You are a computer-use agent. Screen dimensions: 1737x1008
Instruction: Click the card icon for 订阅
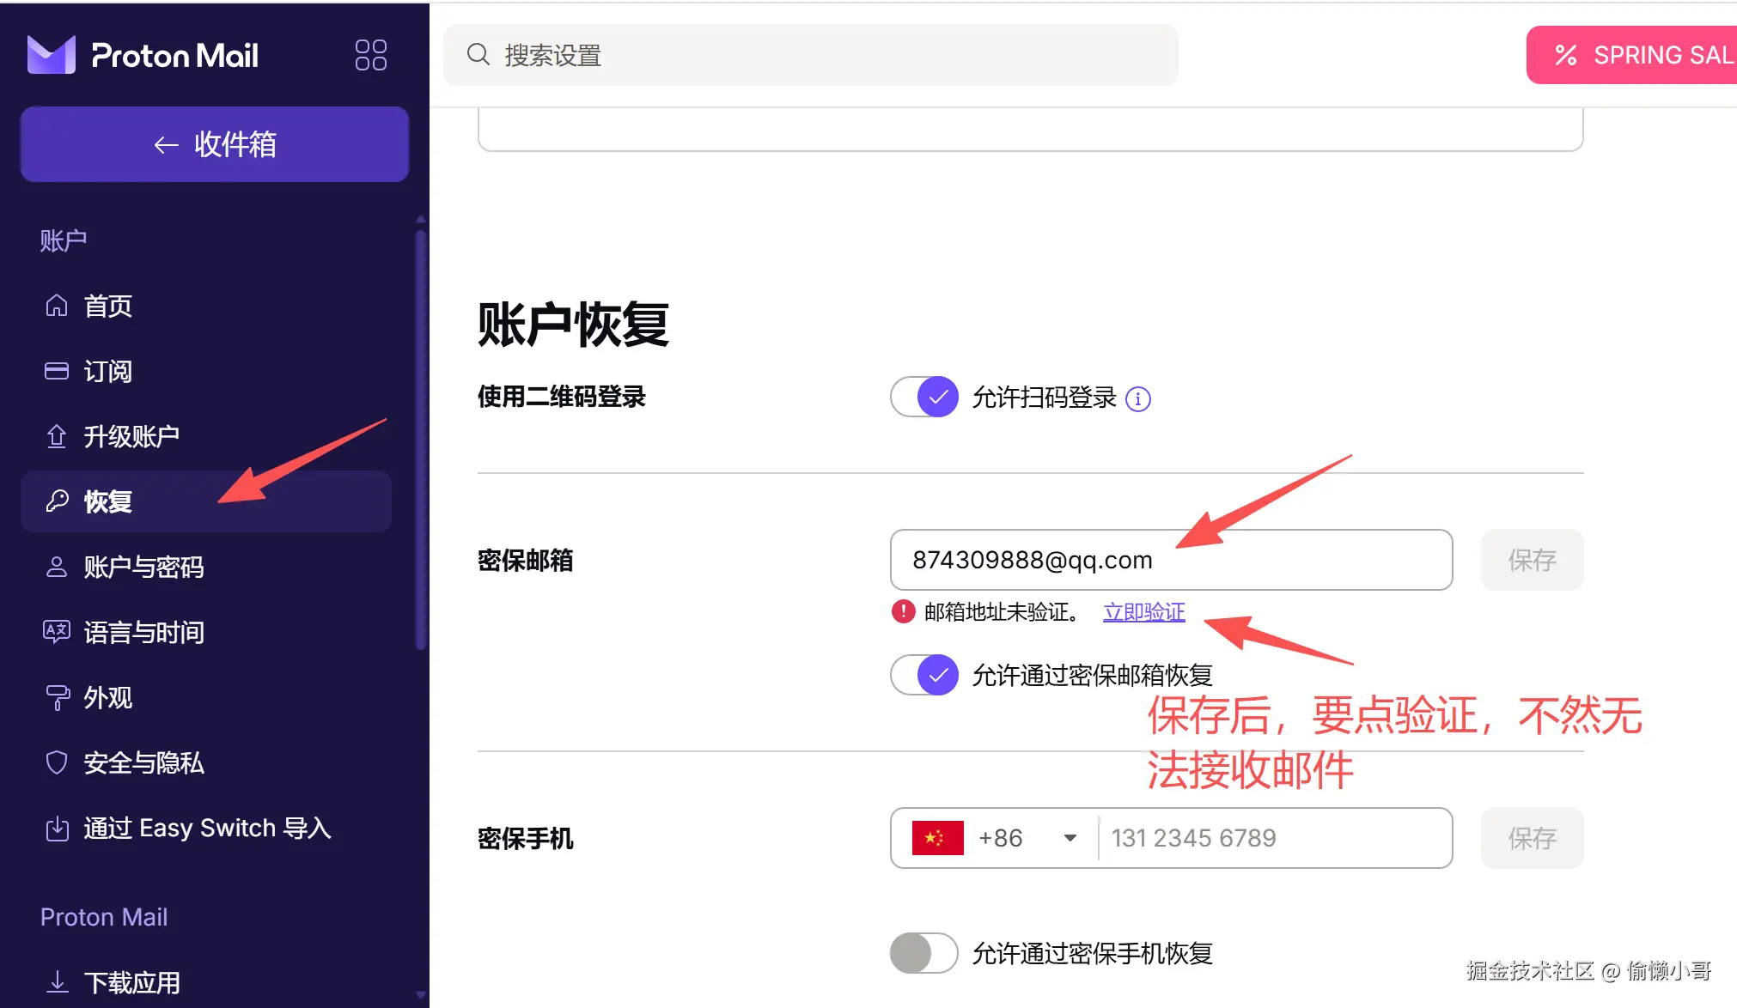(57, 371)
